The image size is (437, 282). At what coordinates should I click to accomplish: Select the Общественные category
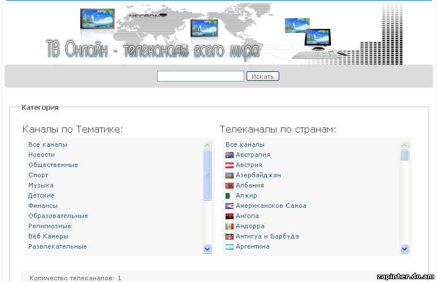click(53, 165)
